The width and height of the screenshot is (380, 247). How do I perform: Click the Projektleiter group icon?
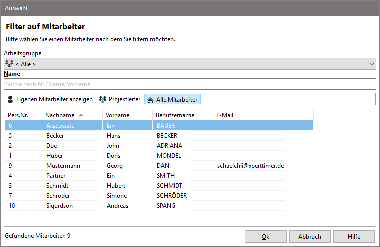103,99
